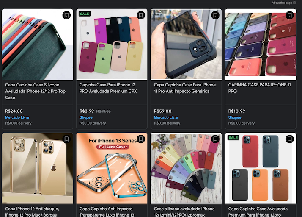This screenshot has height=217, width=302.
Task: Open the Capa Capinha Case Silicone Aveludada title
Action: (x=35, y=91)
